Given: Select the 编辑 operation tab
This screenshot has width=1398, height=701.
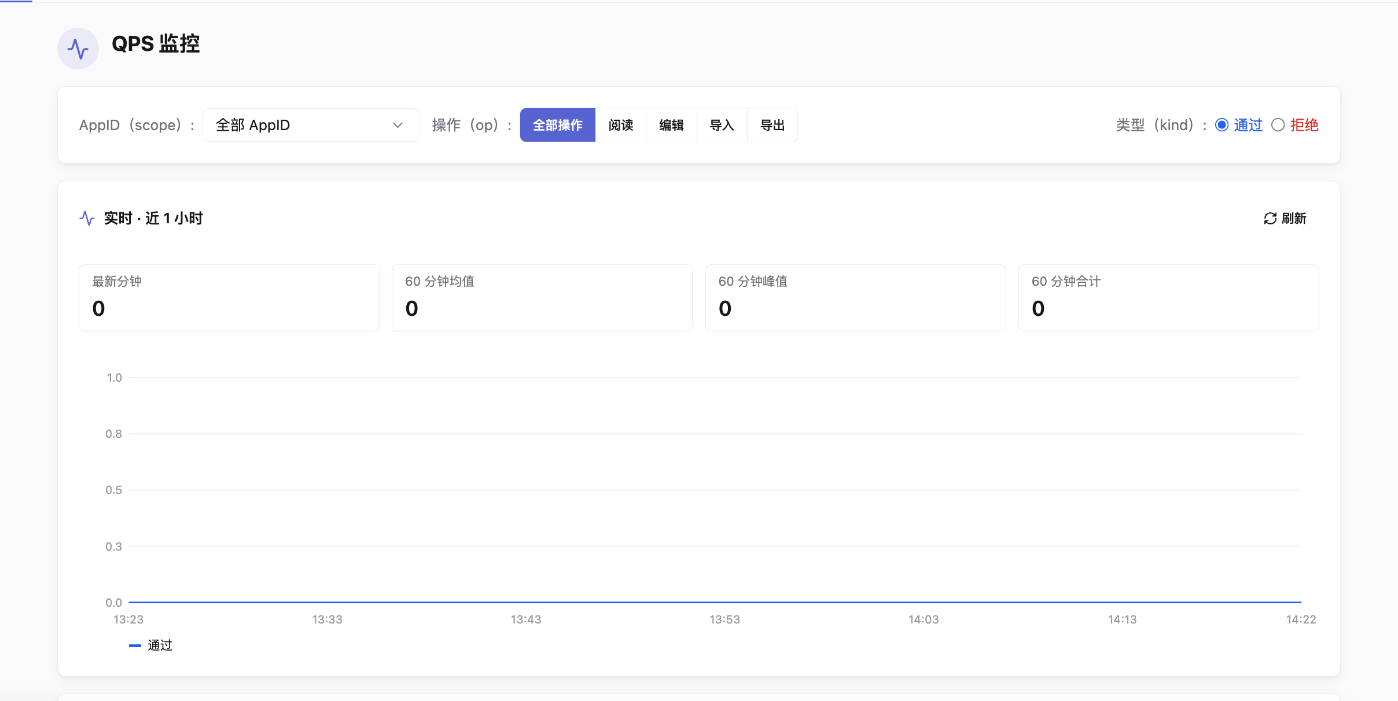Looking at the screenshot, I should click(x=671, y=125).
